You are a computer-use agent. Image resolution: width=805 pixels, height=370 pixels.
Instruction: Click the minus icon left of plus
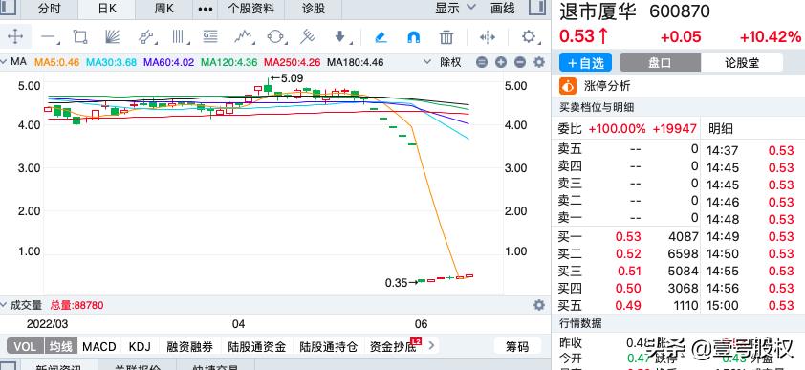tap(482, 62)
